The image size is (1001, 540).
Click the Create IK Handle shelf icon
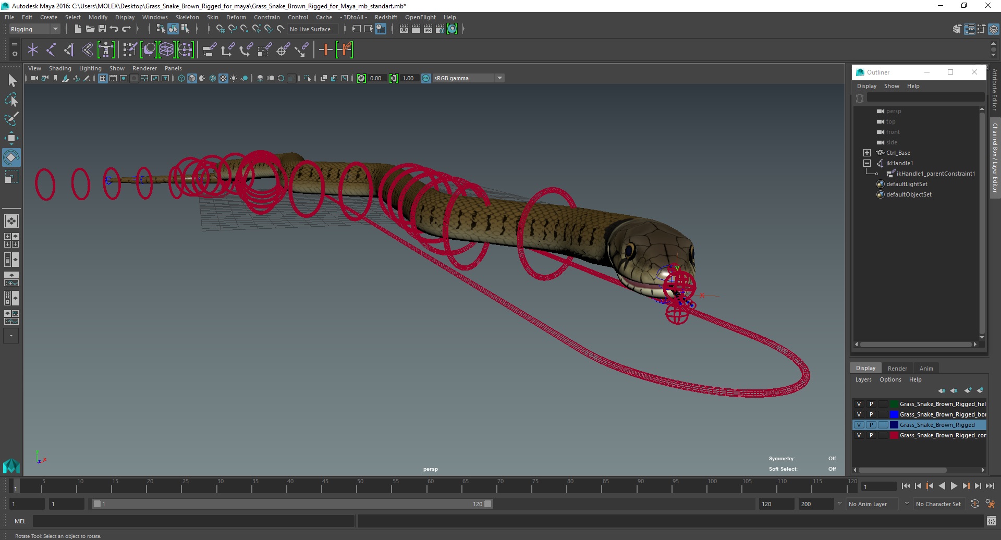[69, 50]
